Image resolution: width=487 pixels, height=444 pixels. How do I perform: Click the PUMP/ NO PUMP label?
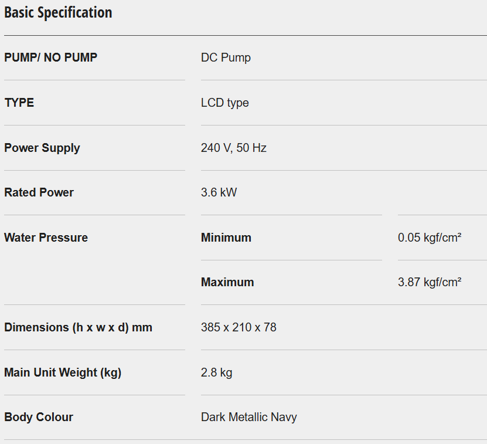[x=51, y=57]
